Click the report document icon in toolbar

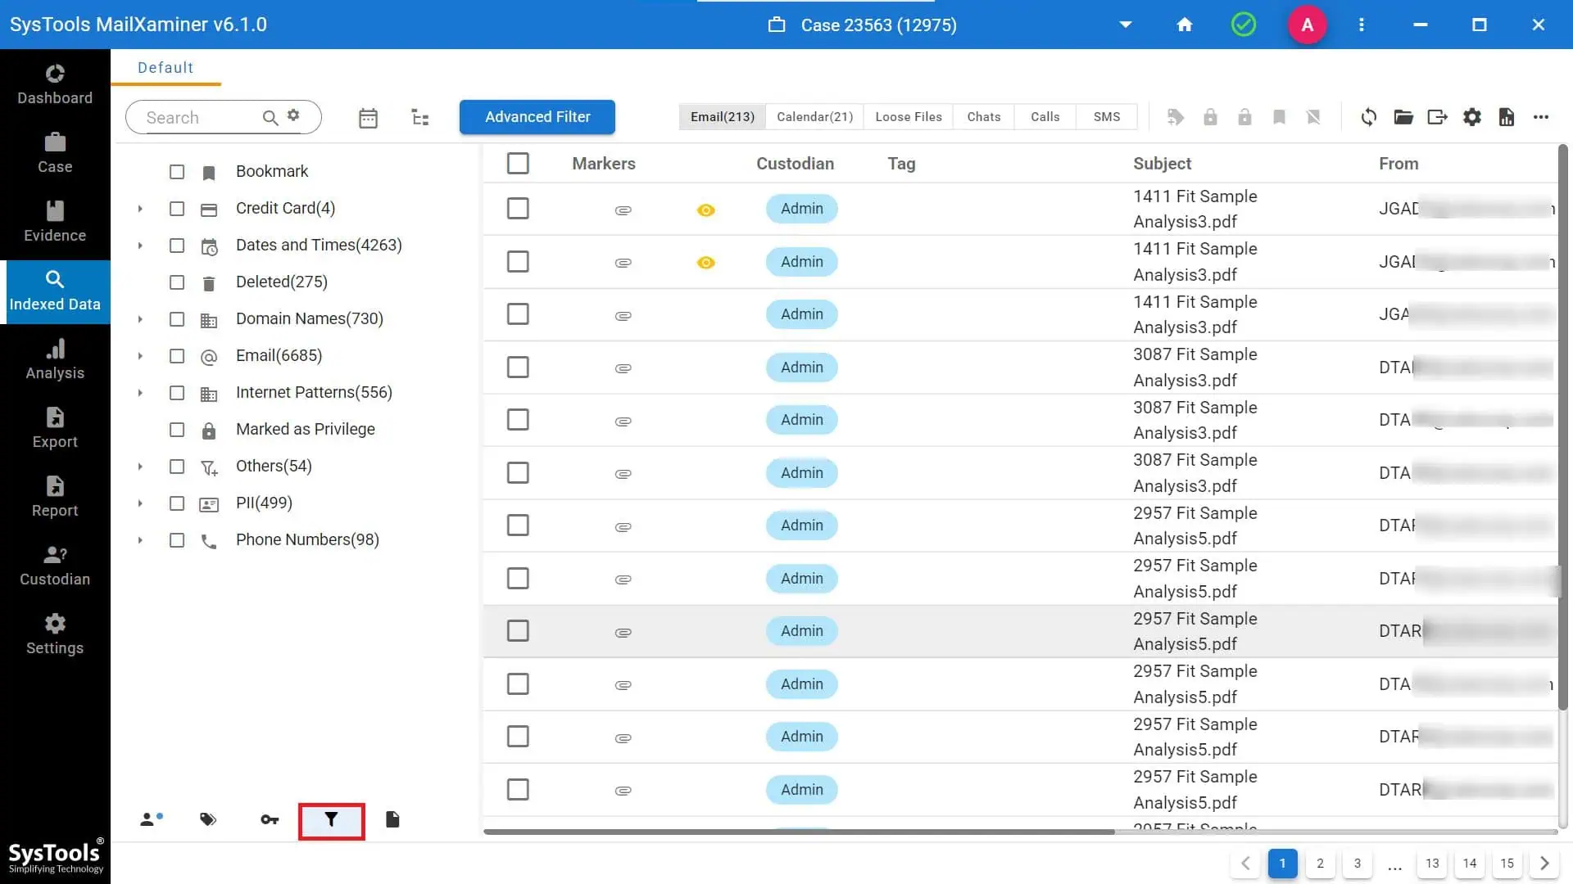tap(1506, 117)
